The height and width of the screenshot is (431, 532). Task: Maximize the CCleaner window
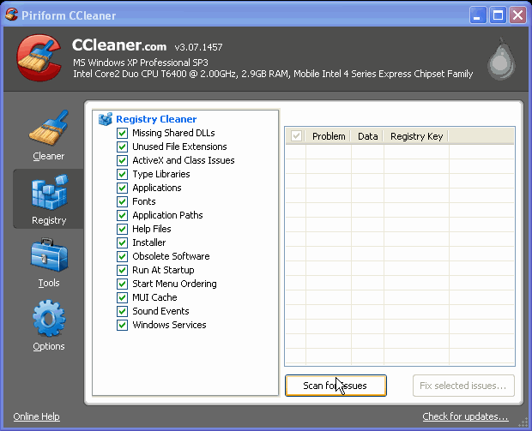pyautogui.click(x=498, y=15)
